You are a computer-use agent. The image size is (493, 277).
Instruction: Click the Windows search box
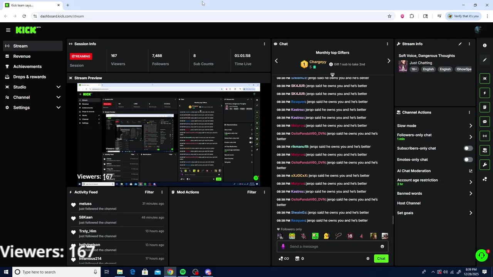click(56, 272)
